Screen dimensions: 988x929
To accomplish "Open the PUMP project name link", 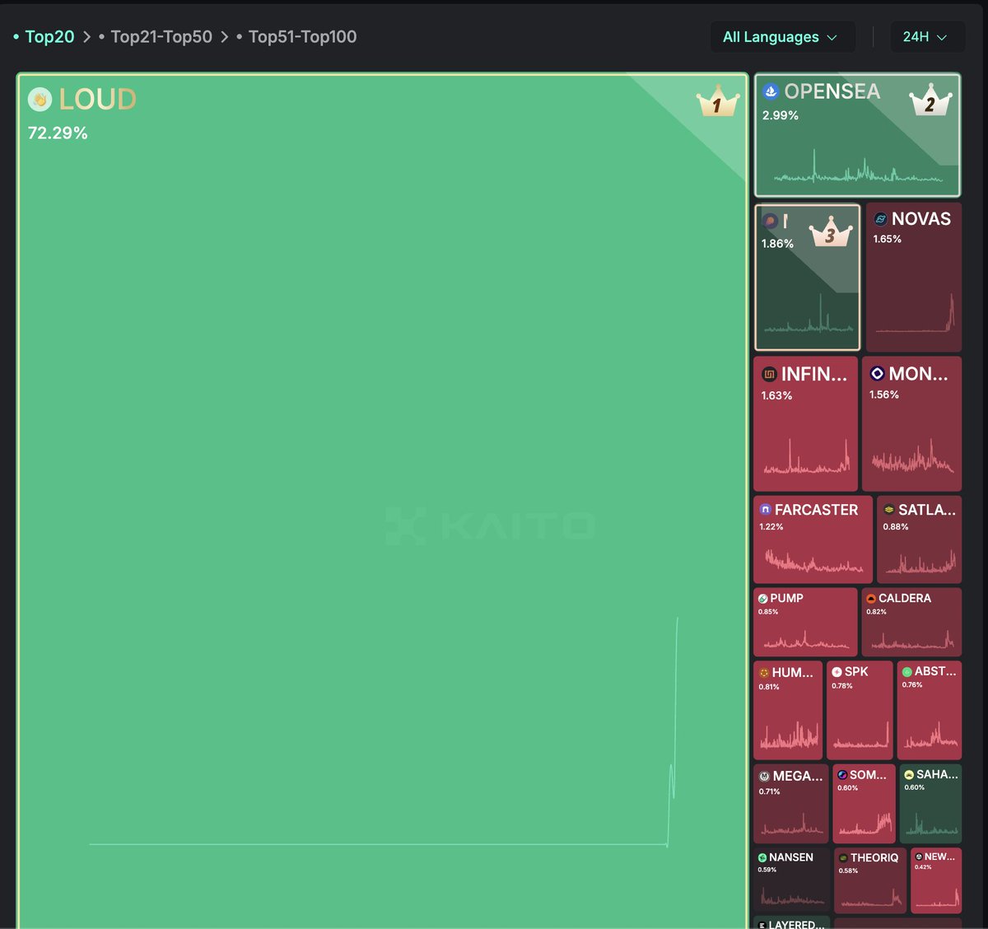I will click(x=787, y=599).
